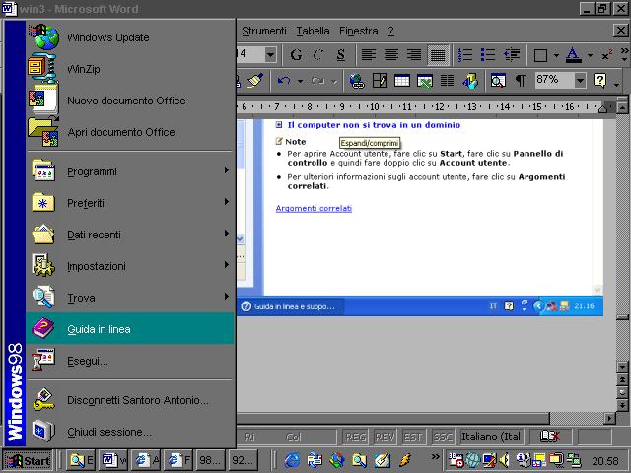Click the spelling book status icon
631x473 pixels.
(550, 436)
